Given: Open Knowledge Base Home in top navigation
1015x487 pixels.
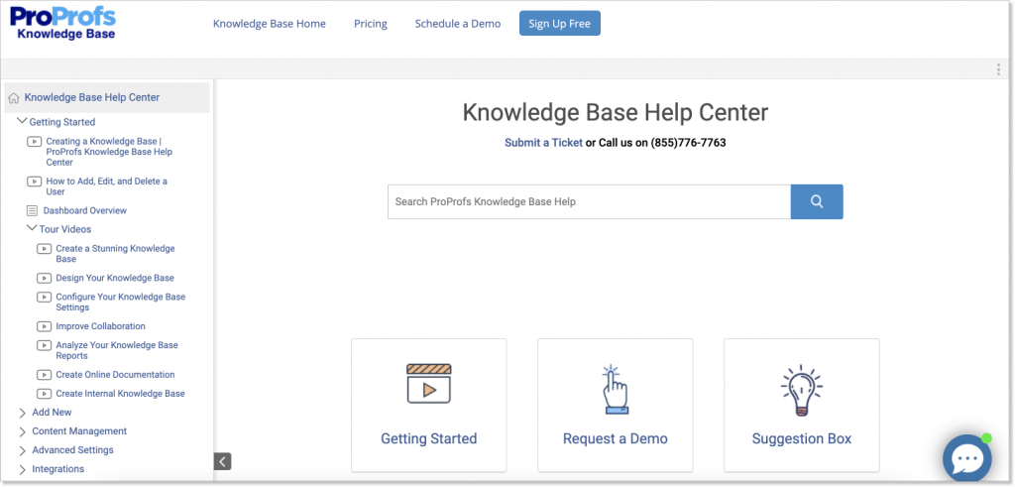Looking at the screenshot, I should point(270,24).
